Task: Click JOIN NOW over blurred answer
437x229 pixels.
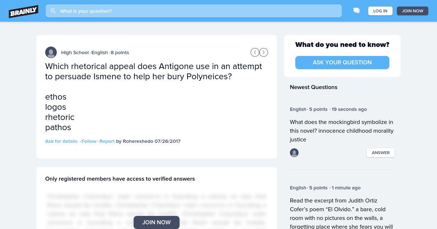Action: [x=157, y=222]
